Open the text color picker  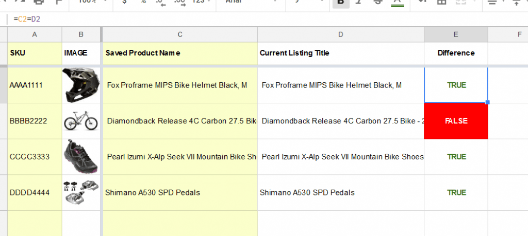pos(397,3)
